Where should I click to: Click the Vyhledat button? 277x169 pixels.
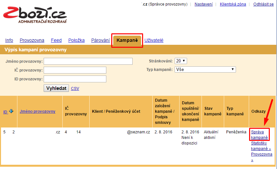[x=56, y=88]
